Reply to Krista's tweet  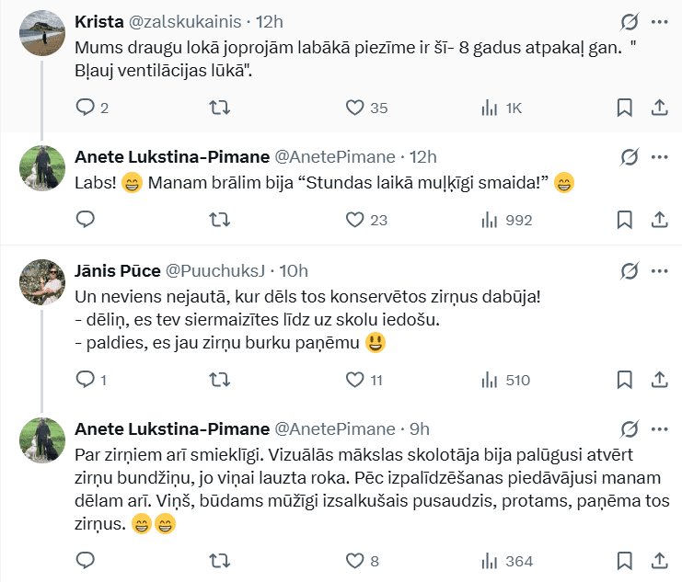[86, 108]
